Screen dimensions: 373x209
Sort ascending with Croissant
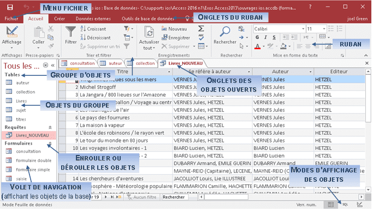pos(93,29)
